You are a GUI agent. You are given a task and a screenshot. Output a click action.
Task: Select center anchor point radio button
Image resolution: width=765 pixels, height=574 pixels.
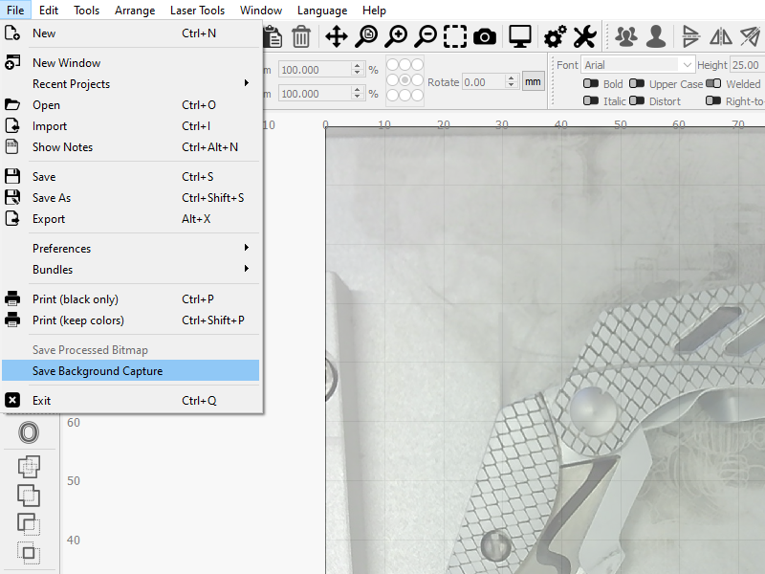(404, 80)
